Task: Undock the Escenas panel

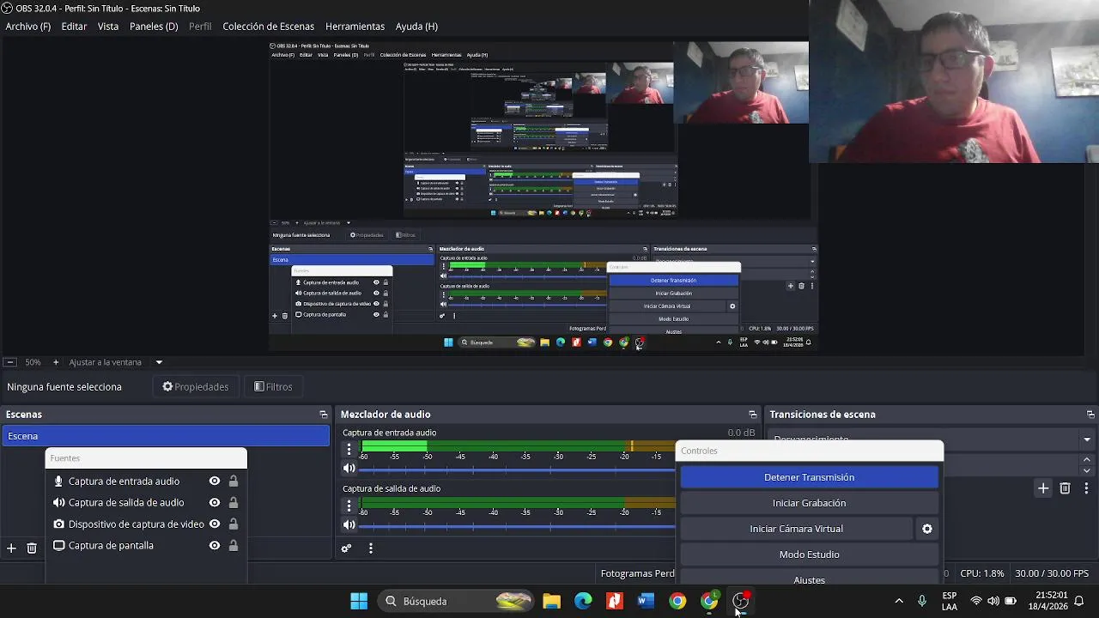Action: pyautogui.click(x=324, y=415)
